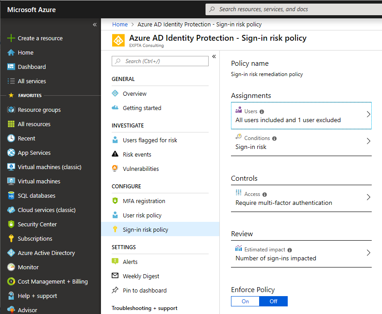Collapse the main Azure left sidebar
382x314 pixels.
[95, 25]
